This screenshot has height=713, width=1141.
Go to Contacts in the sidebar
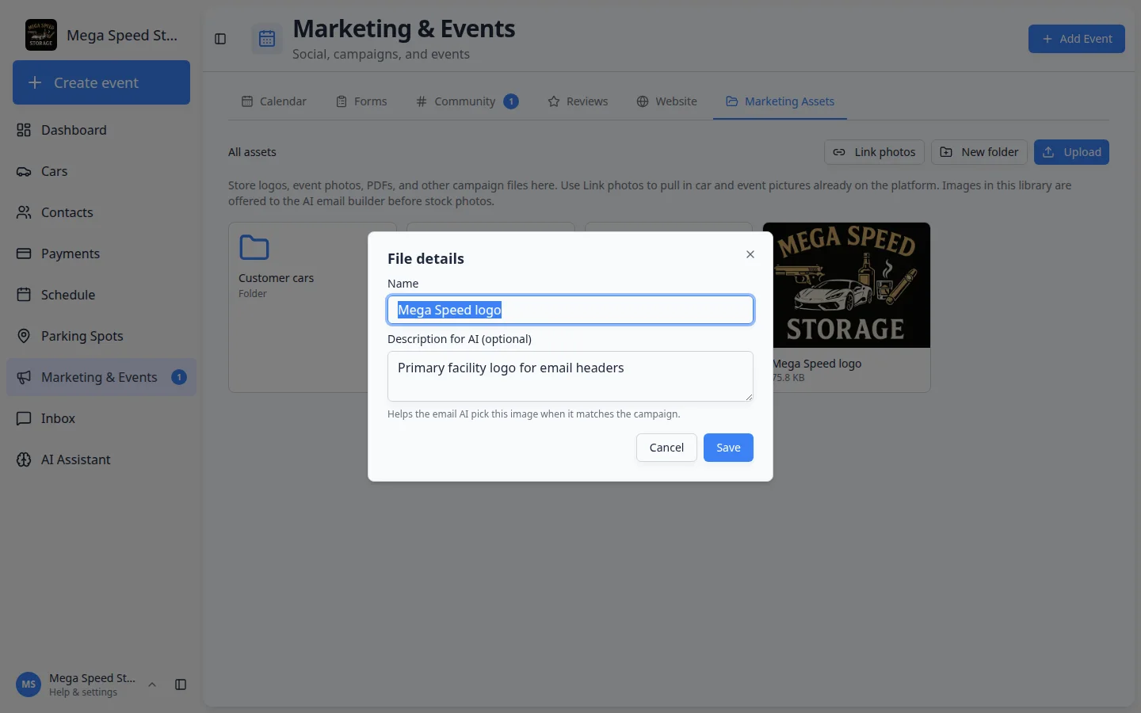(101, 212)
